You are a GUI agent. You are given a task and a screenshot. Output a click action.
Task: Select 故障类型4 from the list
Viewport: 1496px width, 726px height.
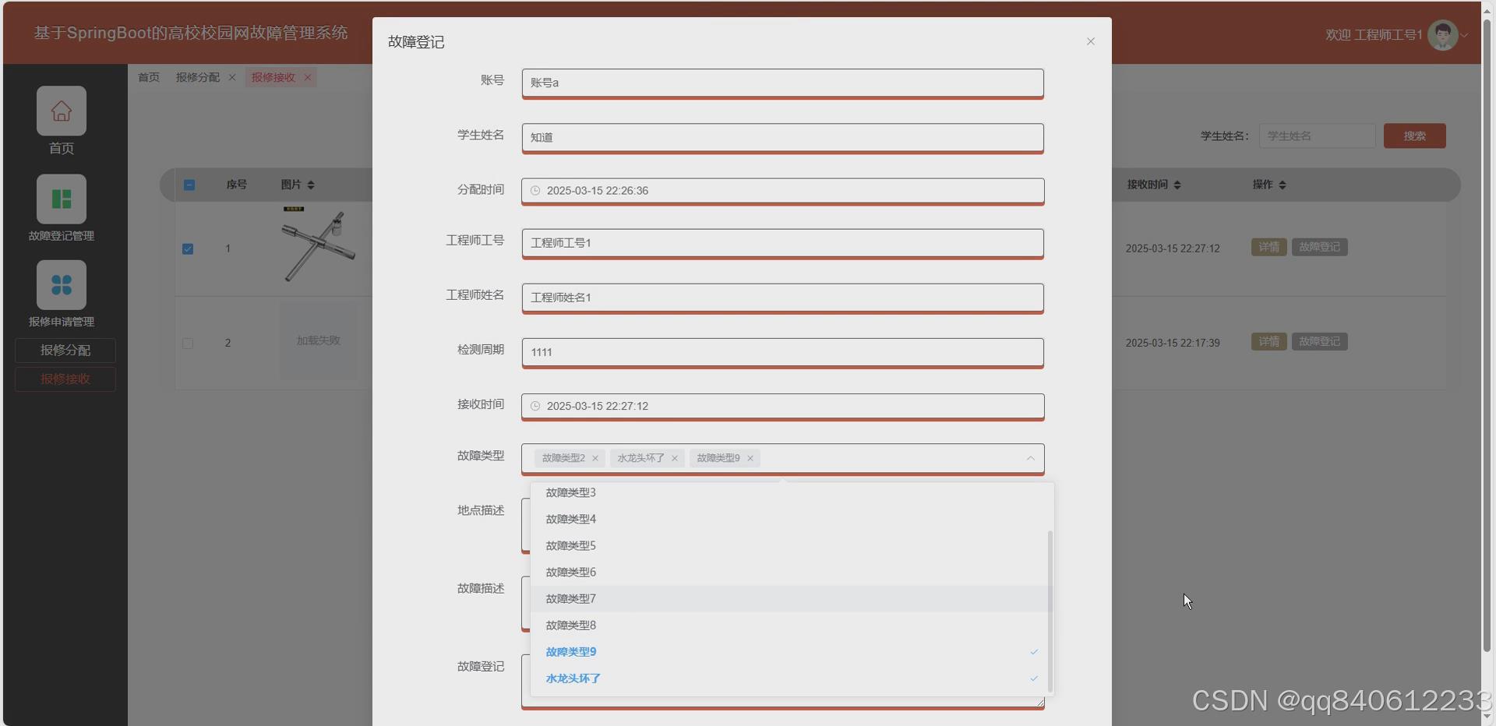click(x=789, y=519)
